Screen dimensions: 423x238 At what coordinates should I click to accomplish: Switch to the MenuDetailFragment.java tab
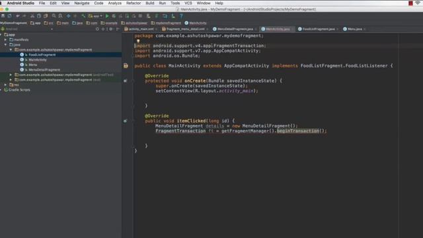(235, 29)
